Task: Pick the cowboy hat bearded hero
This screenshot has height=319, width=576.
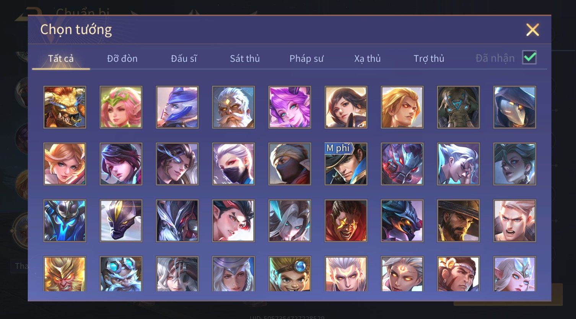Action: coord(458,221)
